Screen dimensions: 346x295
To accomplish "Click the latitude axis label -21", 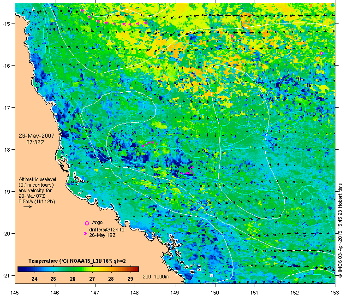I will pyautogui.click(x=6, y=276).
